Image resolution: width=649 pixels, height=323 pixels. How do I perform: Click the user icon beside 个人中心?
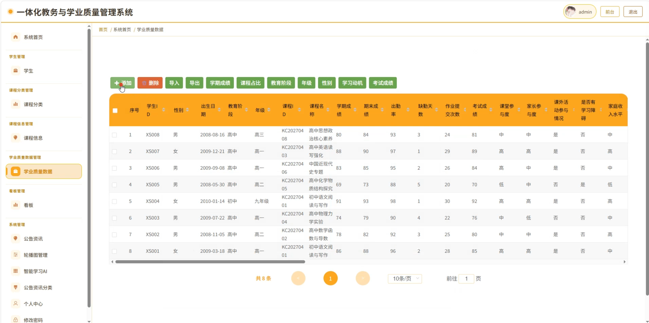(16, 303)
